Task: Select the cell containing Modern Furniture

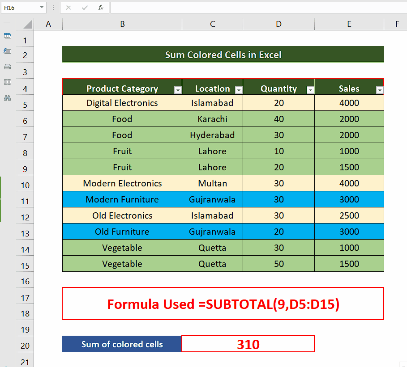Action: point(122,199)
